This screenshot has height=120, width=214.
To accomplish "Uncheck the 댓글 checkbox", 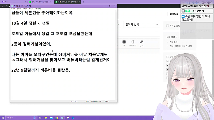I will click(167, 57).
